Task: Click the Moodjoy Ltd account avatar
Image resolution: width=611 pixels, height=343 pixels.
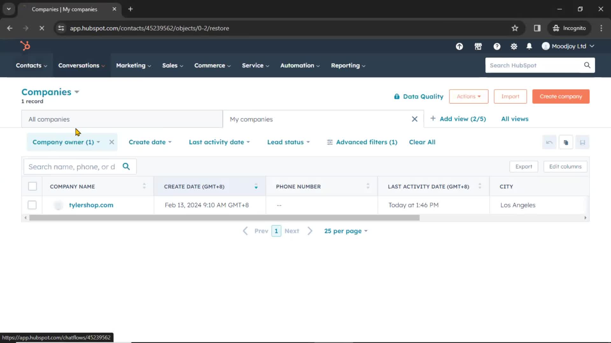Action: [545, 46]
